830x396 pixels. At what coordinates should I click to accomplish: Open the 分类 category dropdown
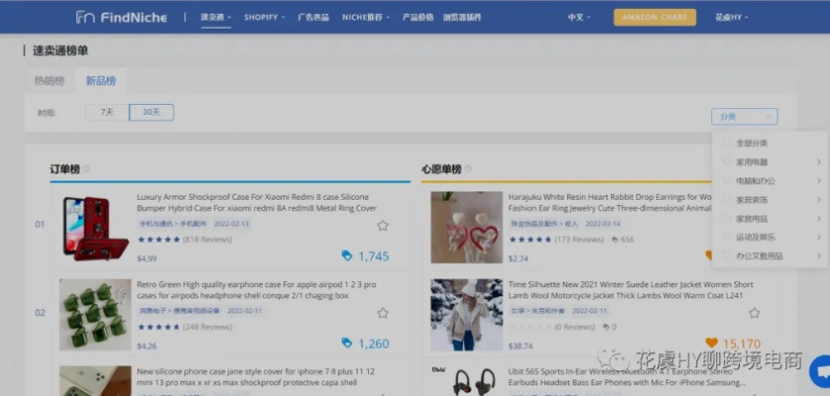pos(744,117)
